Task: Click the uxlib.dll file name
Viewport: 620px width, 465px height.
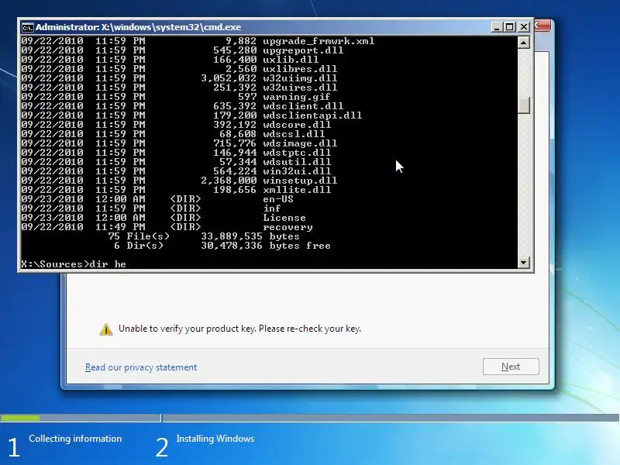Action: coord(291,60)
